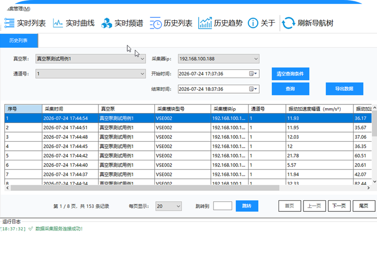This screenshot has width=377, height=254.
Task: Select the 历史列表 tab
Action: tap(19, 40)
